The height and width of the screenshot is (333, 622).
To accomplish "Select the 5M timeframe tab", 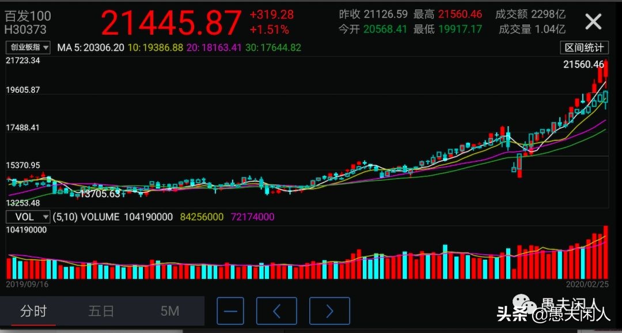I will click(169, 311).
